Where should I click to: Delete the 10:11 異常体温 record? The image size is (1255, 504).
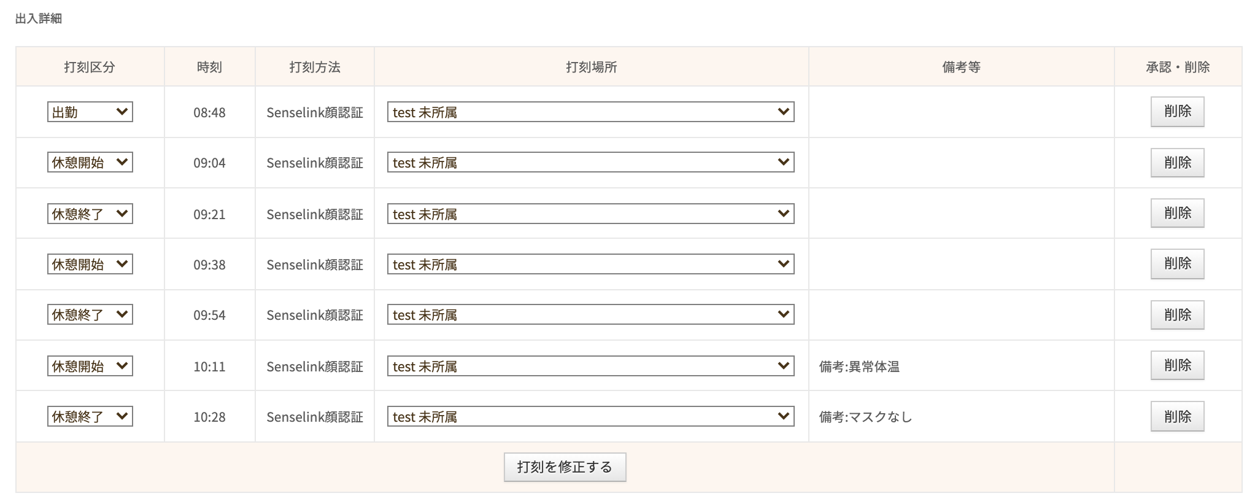coord(1176,365)
